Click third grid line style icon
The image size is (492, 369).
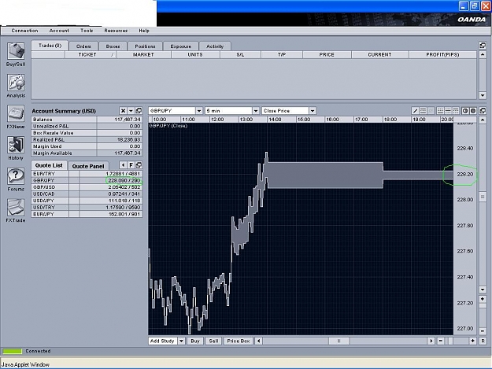tap(456, 111)
